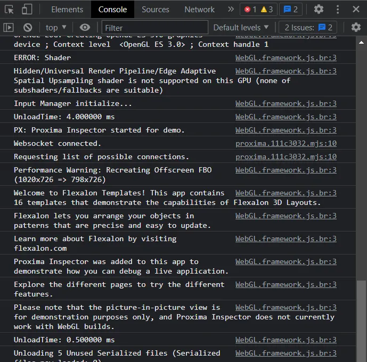This screenshot has width=367, height=362.
Task: Open source link beside Learn more about Flexalon
Action: 286,239
